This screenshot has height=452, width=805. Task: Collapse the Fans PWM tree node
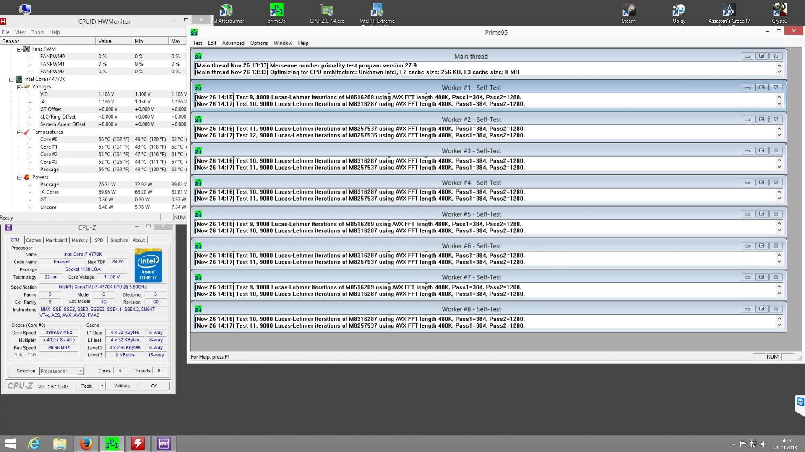pyautogui.click(x=19, y=49)
